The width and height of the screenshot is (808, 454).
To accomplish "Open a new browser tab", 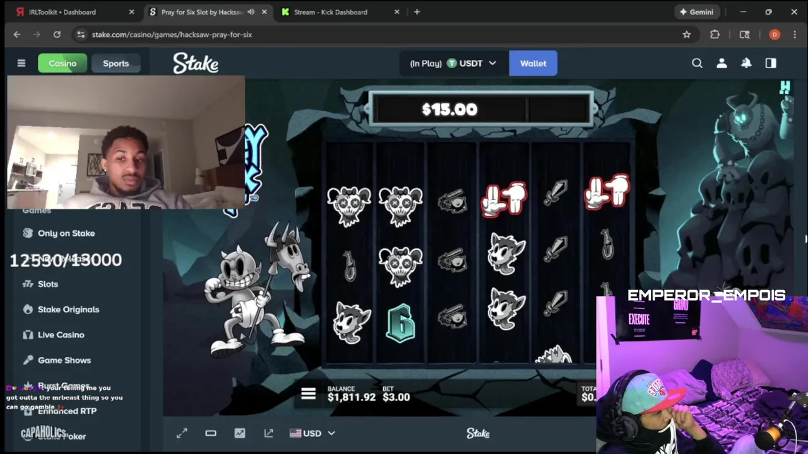I will click(x=417, y=12).
